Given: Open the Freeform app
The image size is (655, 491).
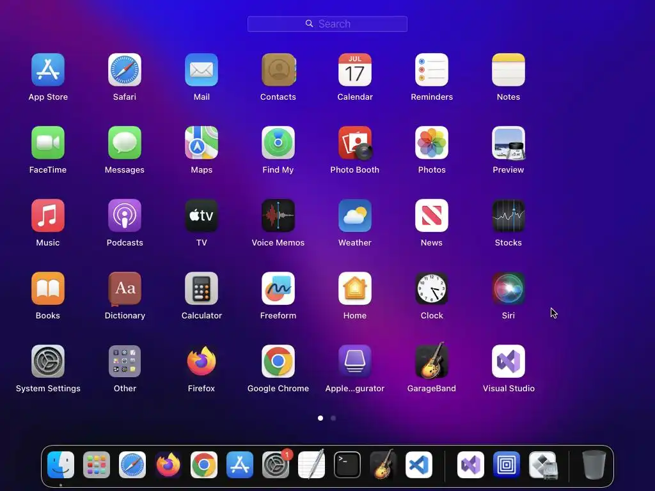Looking at the screenshot, I should click(x=278, y=288).
